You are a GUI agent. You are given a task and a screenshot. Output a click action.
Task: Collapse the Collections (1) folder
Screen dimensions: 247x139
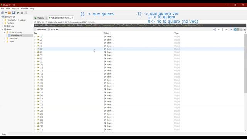click(5, 32)
